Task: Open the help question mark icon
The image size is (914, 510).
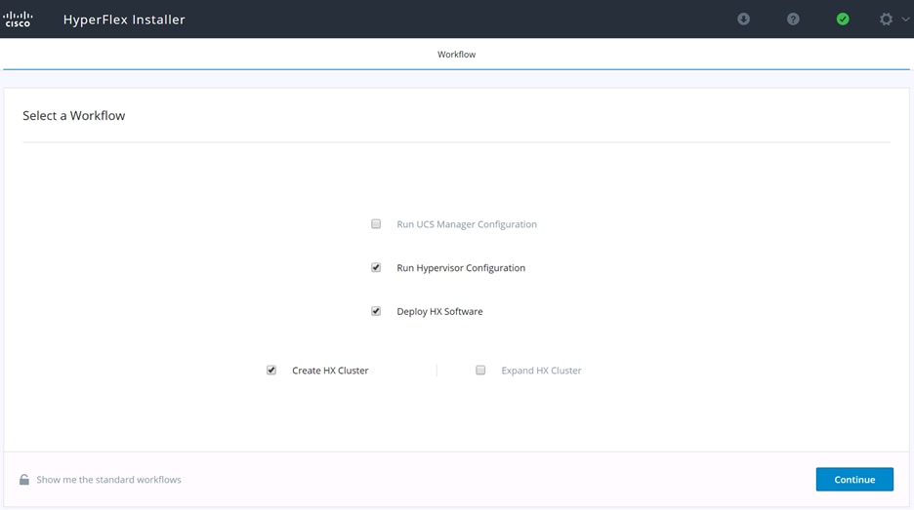Action: tap(793, 20)
